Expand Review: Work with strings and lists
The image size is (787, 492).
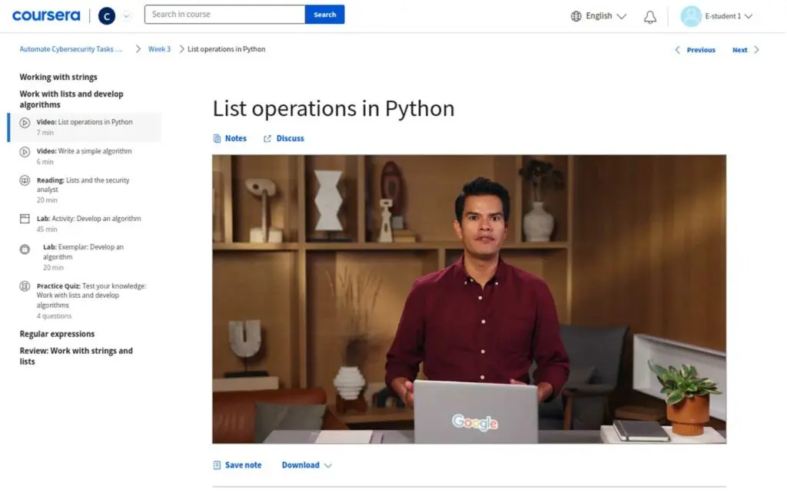(76, 356)
